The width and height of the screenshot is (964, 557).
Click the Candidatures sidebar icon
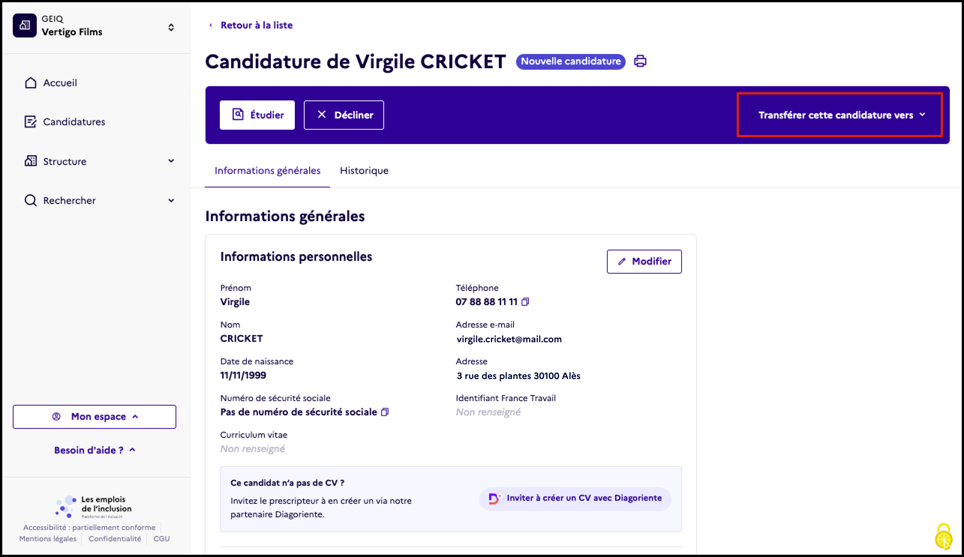click(x=31, y=121)
